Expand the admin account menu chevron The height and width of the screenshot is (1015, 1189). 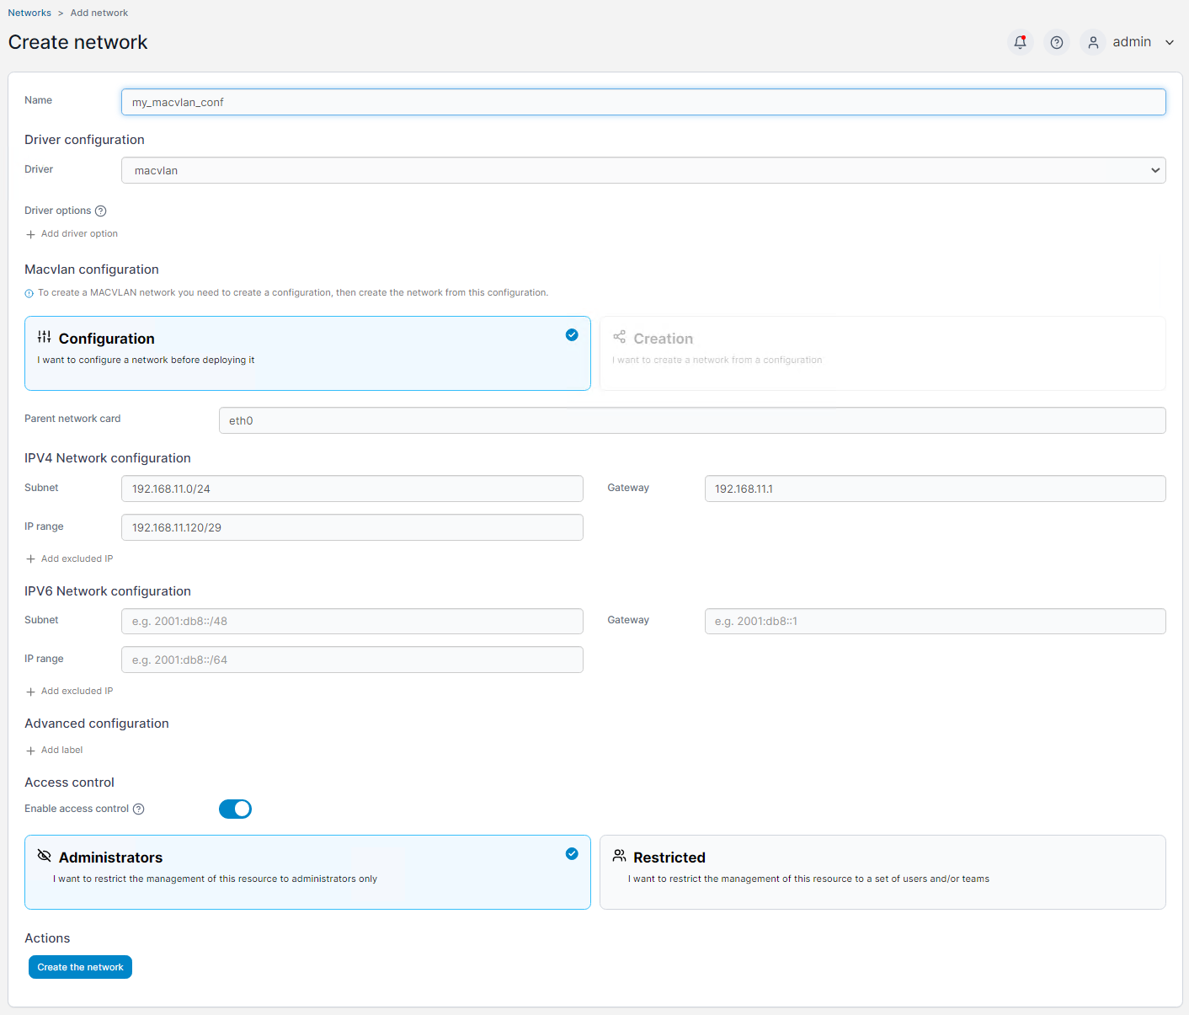pyautogui.click(x=1170, y=42)
